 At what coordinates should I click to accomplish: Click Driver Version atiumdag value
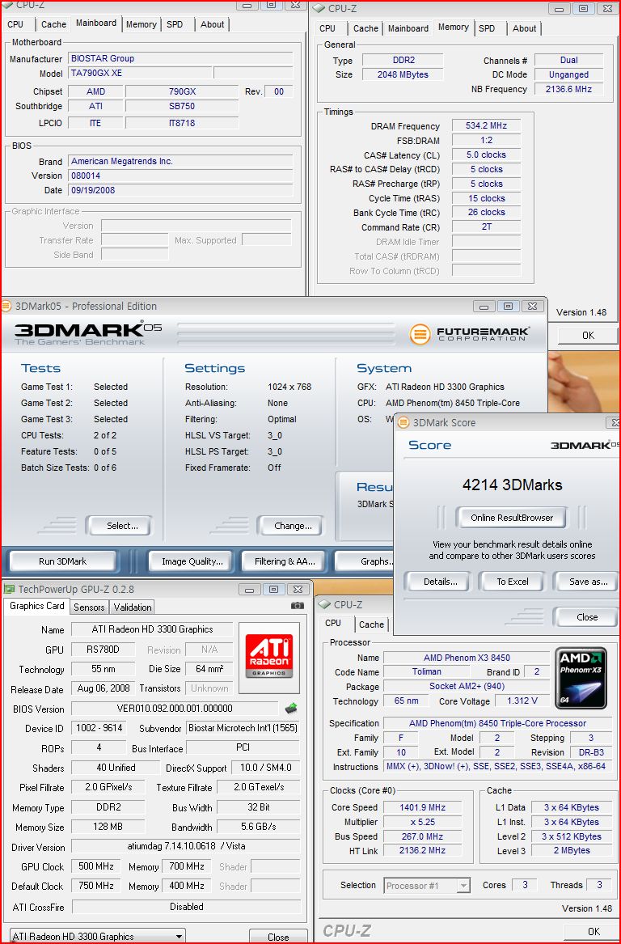(186, 846)
